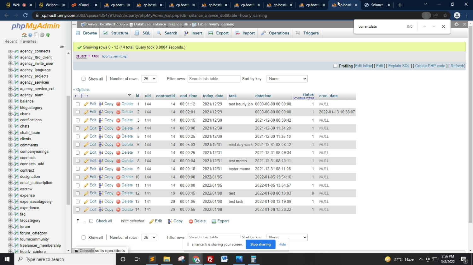473x265 pixels.
Task: Click pencil Edit icon for row id 1
Action: coord(86,104)
